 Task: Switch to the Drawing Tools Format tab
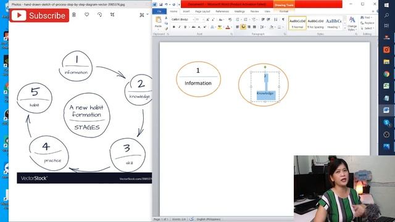pyautogui.click(x=284, y=11)
